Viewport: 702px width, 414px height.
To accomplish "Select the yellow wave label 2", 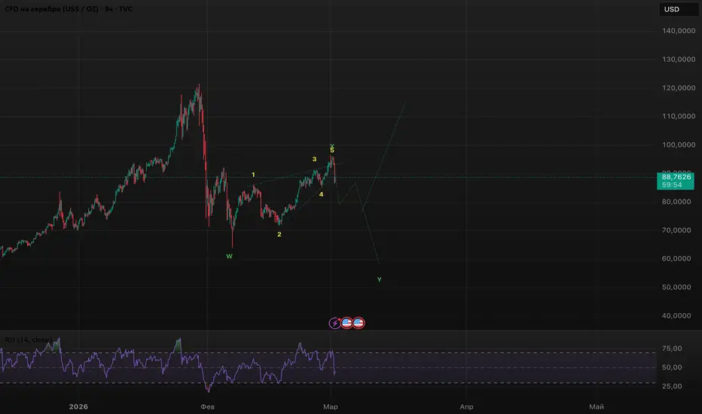I will pyautogui.click(x=279, y=235).
